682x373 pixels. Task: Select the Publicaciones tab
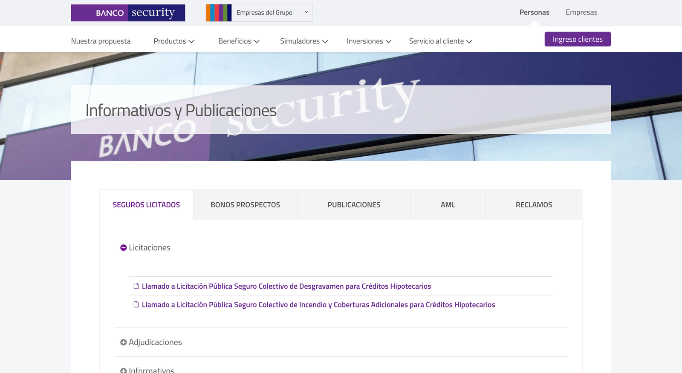pyautogui.click(x=354, y=205)
